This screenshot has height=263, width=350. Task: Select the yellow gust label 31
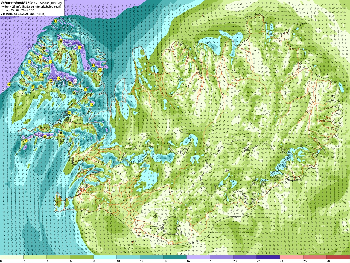22,73
